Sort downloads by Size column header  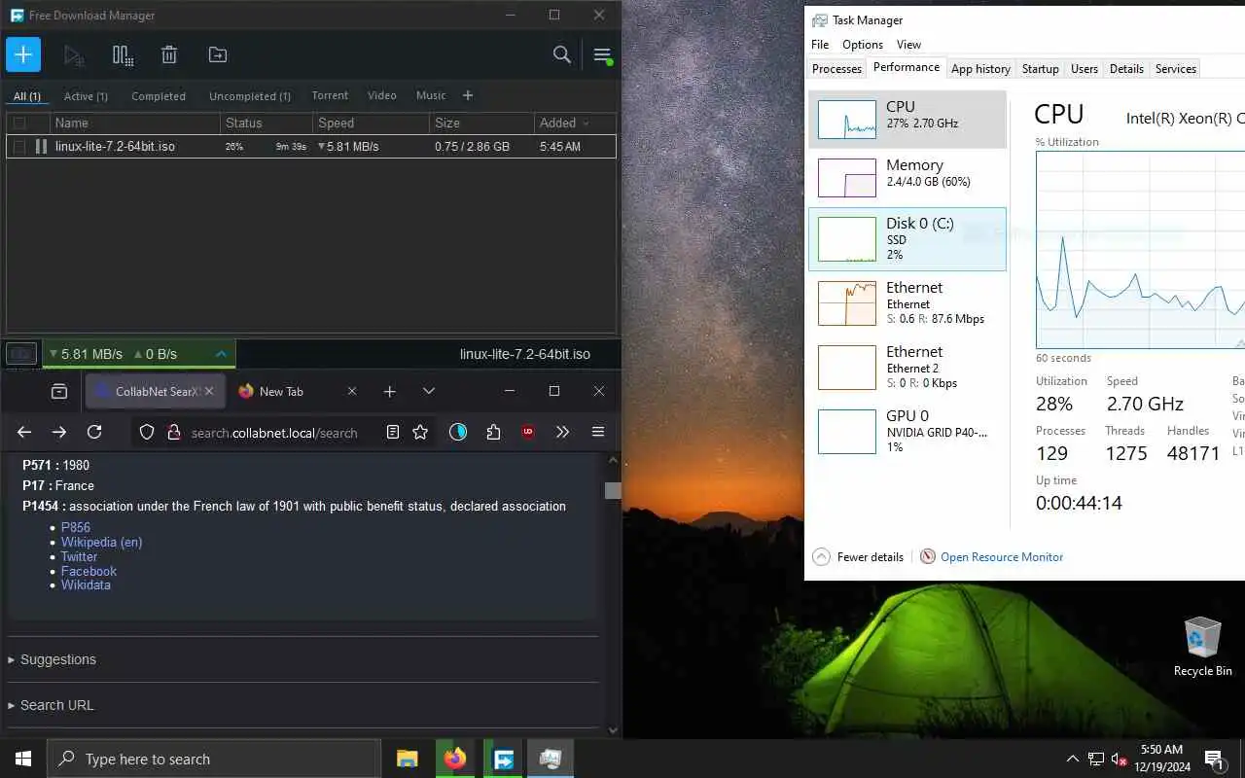(x=481, y=123)
